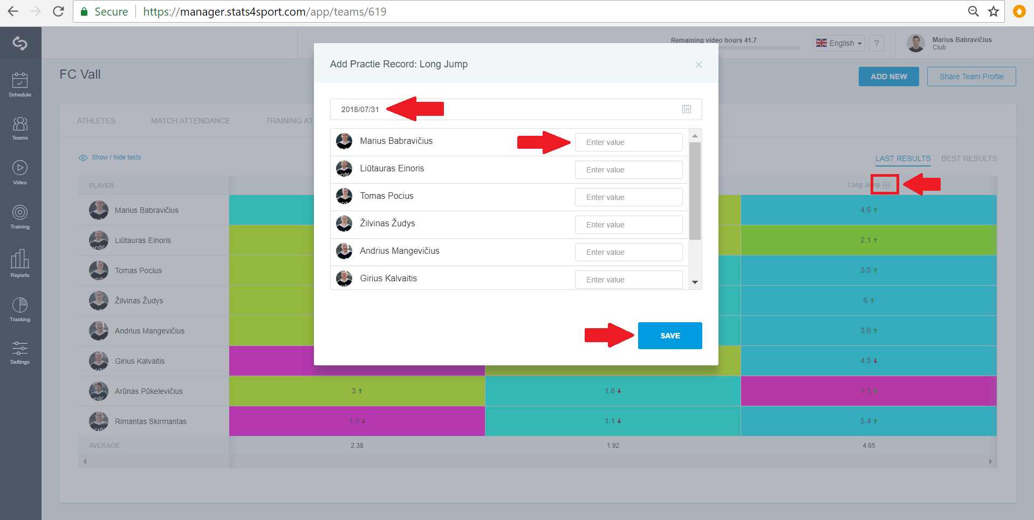The image size is (1034, 520).
Task: Open the Video section in sidebar
Action: point(20,172)
